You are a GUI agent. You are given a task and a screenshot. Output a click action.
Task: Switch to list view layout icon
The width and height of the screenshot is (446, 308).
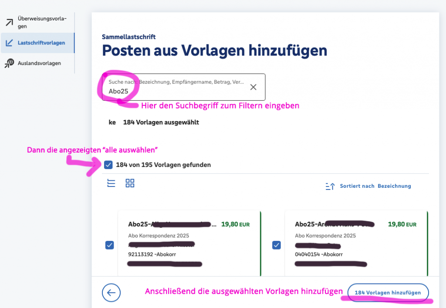(x=111, y=183)
